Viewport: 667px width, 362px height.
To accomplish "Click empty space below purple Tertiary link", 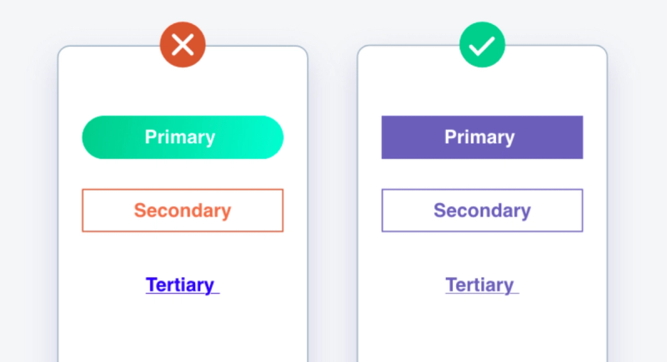I will pyautogui.click(x=482, y=329).
